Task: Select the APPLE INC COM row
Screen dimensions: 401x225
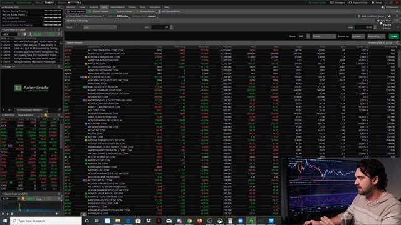Action: click(231, 64)
